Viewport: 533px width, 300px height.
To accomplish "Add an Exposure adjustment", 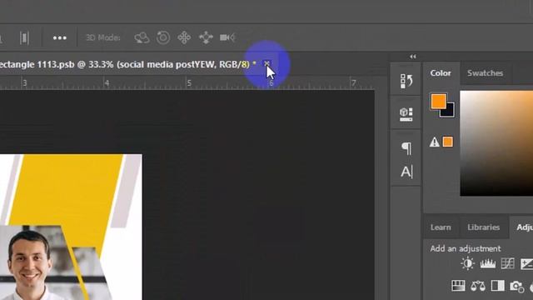I will point(527,263).
